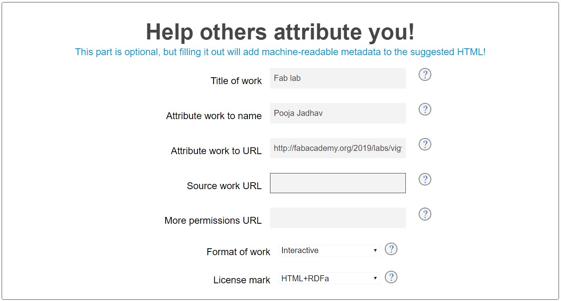This screenshot has height=301, width=561.
Task: Open the More permissions URL help icon
Action: (425, 214)
